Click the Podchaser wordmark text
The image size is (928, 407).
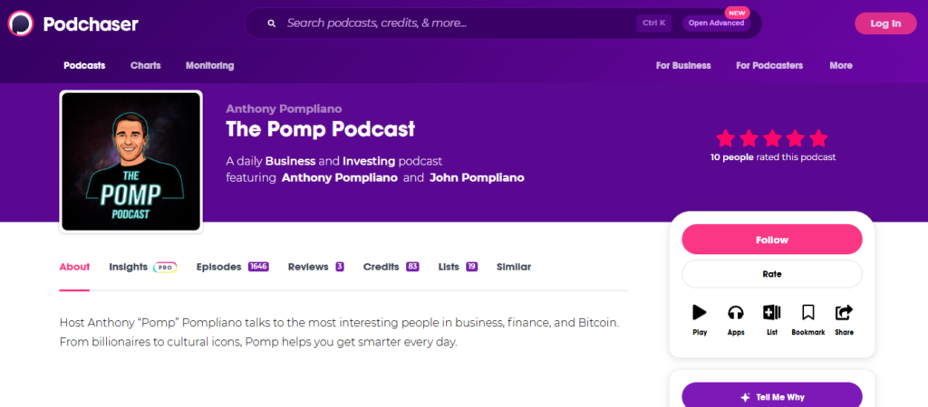91,24
